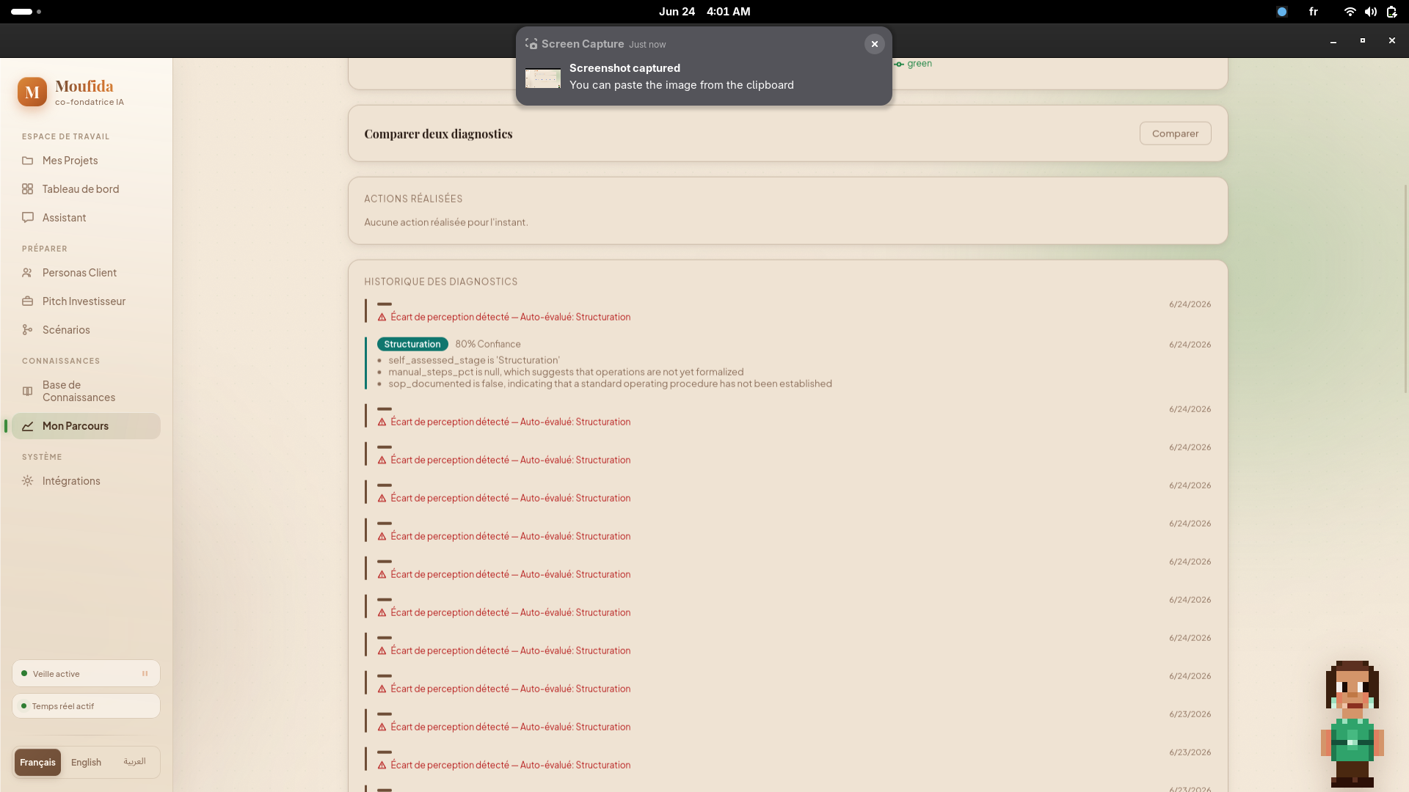This screenshot has height=792, width=1409.
Task: Click the page vertical scrollbar
Action: [x=1405, y=289]
